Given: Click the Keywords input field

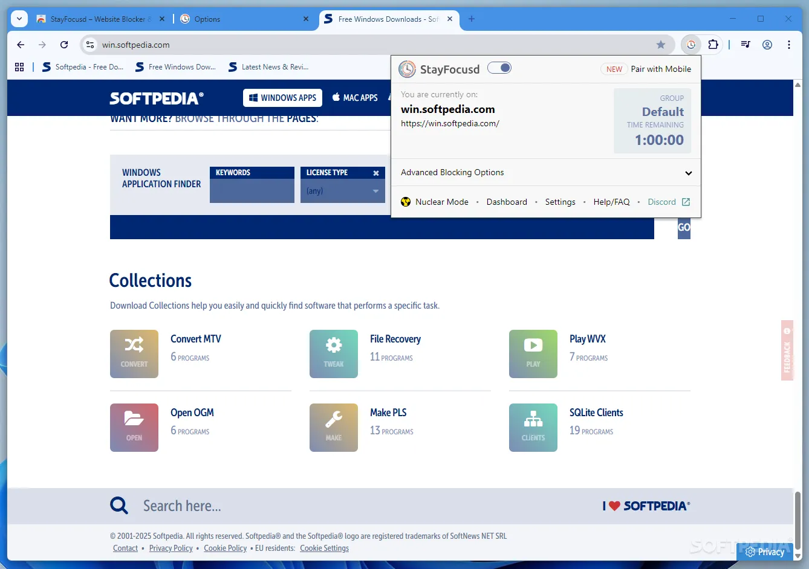Looking at the screenshot, I should click(252, 191).
